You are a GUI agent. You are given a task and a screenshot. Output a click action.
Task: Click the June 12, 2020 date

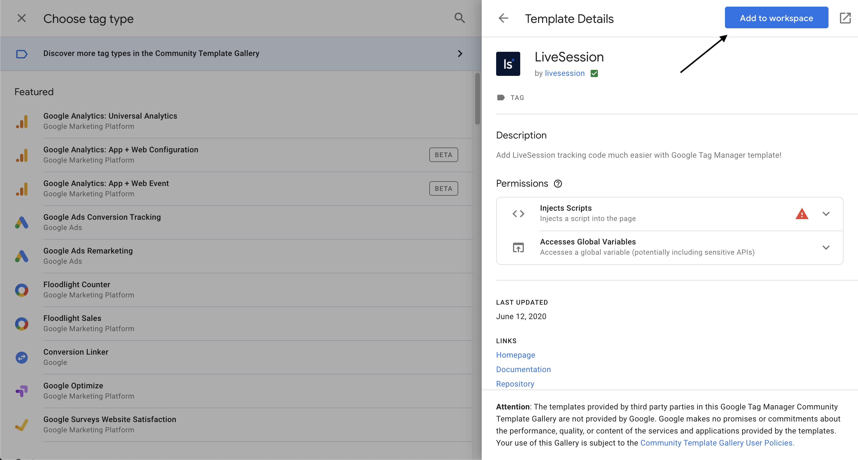coord(521,316)
